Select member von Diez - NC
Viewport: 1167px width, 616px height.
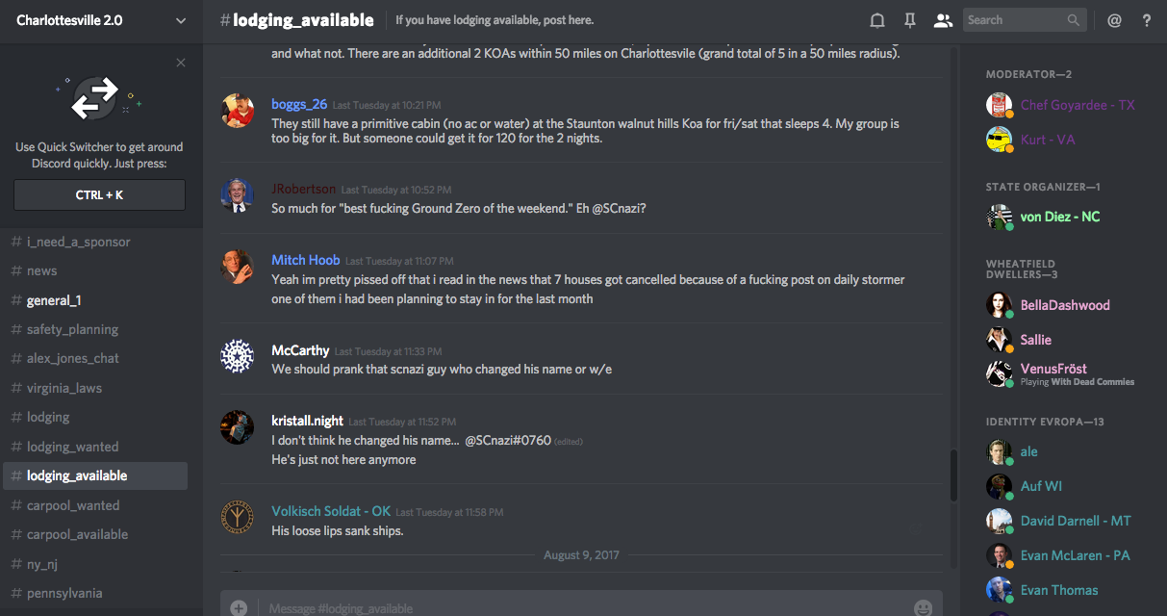pos(1059,217)
